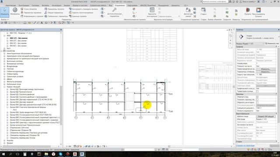Viewport: 280px width, 157px height.
Task: Open Revit from the Windows taskbar
Action: coord(82,154)
